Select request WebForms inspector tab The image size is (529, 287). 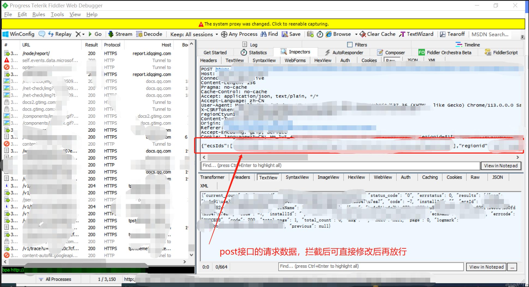295,60
